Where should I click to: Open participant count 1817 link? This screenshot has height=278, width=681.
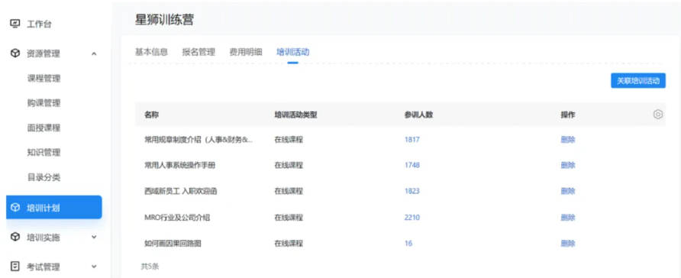[x=412, y=140]
